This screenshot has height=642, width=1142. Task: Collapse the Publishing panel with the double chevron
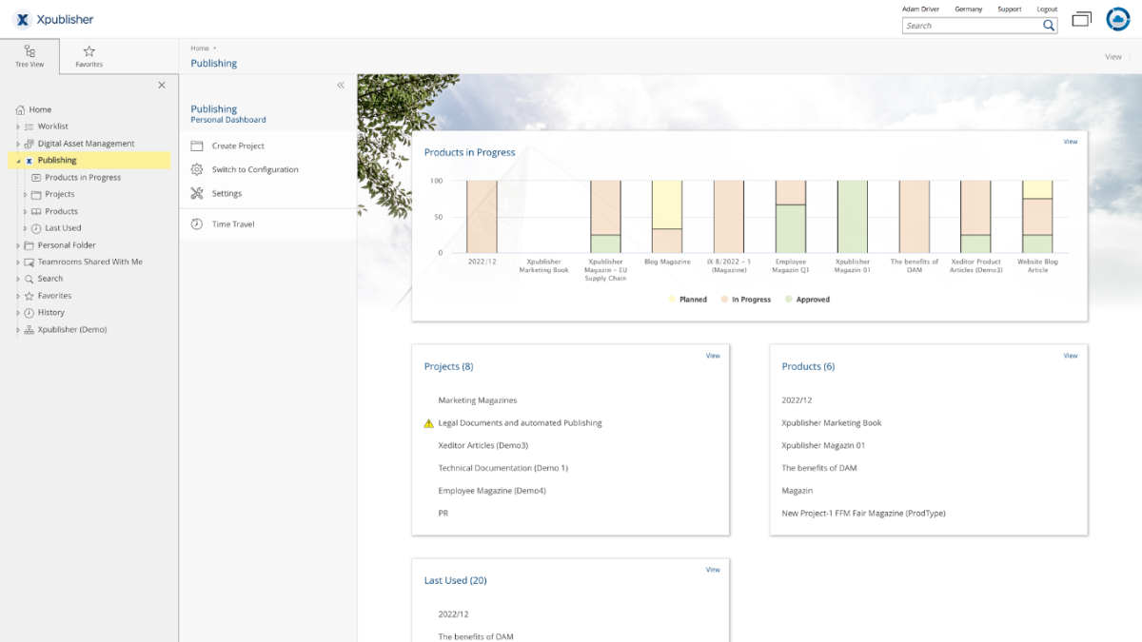pos(341,86)
